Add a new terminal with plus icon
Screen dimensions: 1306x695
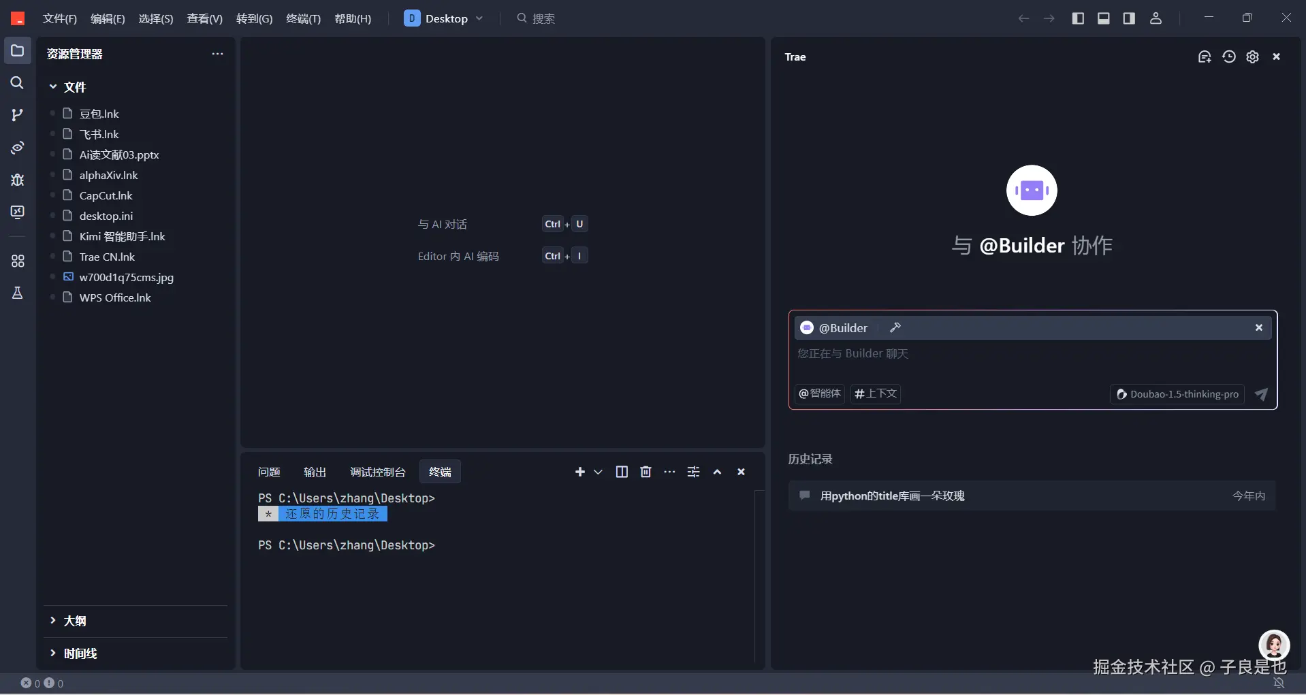[580, 472]
